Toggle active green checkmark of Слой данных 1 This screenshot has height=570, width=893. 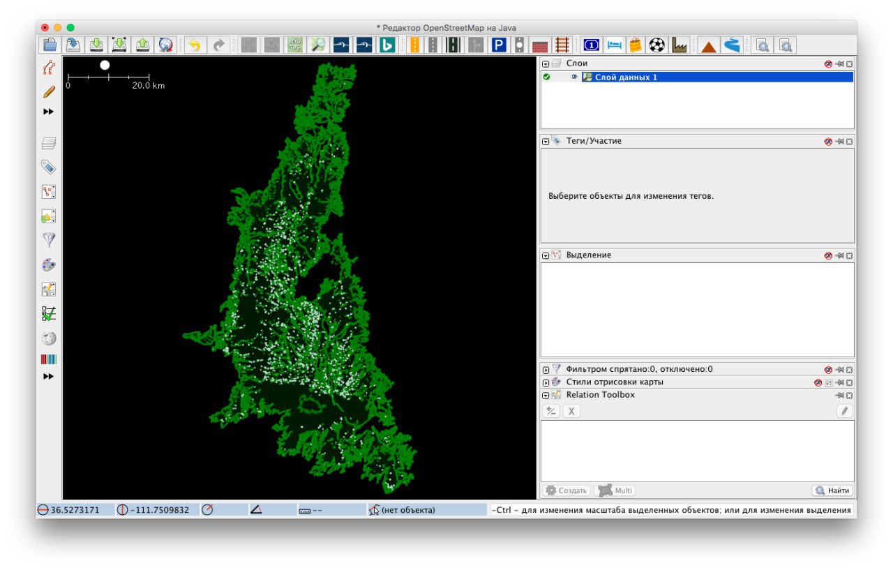coord(546,77)
